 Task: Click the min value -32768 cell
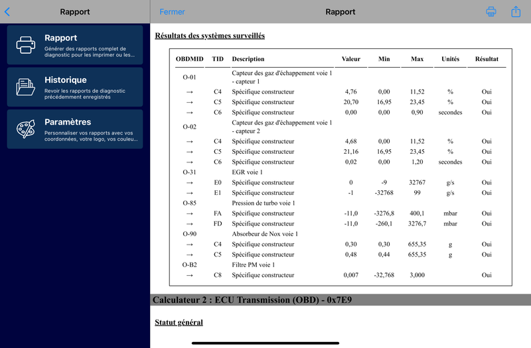pyautogui.click(x=384, y=193)
